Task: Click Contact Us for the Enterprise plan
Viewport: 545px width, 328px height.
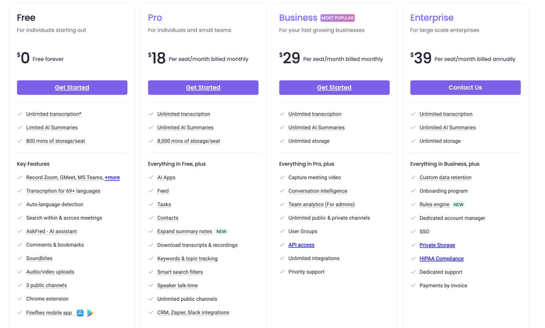Action: point(465,87)
